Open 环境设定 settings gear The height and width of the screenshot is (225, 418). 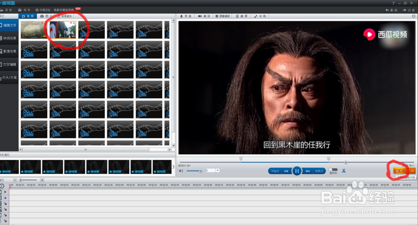(x=37, y=10)
